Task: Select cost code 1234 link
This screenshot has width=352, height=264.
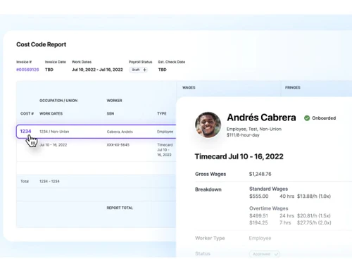Action: [x=25, y=131]
